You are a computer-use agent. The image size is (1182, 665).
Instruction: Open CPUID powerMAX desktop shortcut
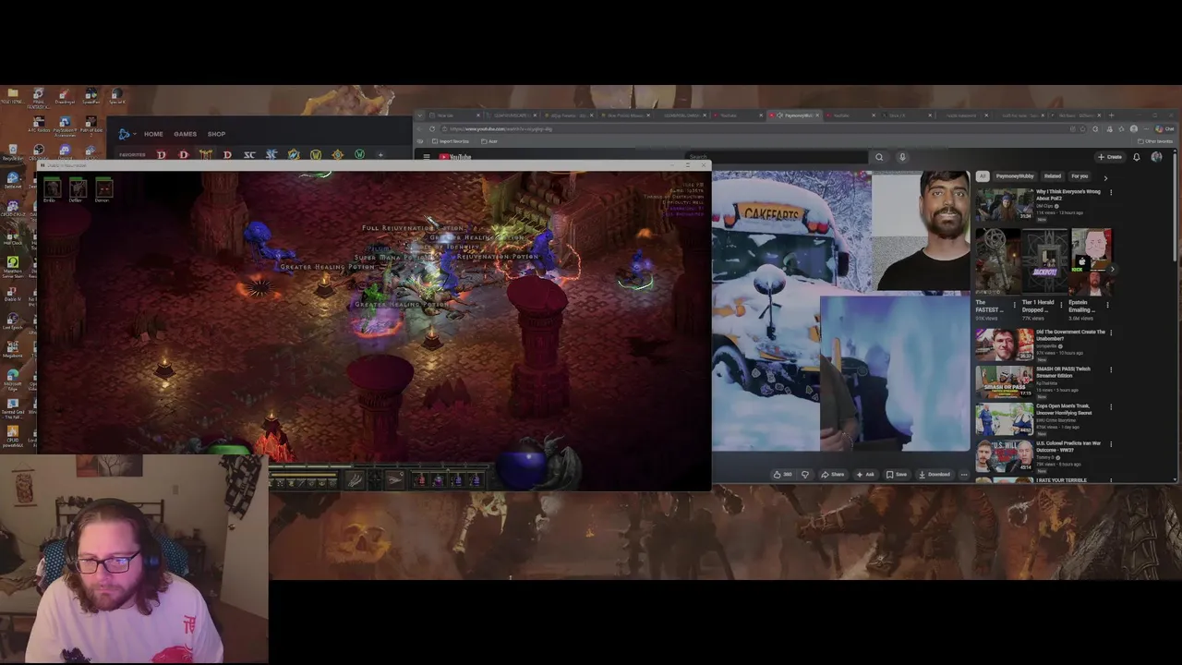coord(13,435)
